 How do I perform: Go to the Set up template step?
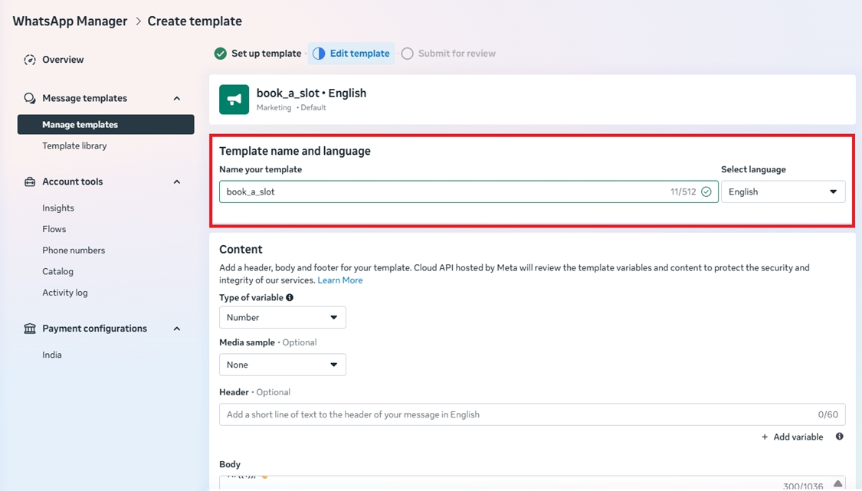click(x=258, y=54)
